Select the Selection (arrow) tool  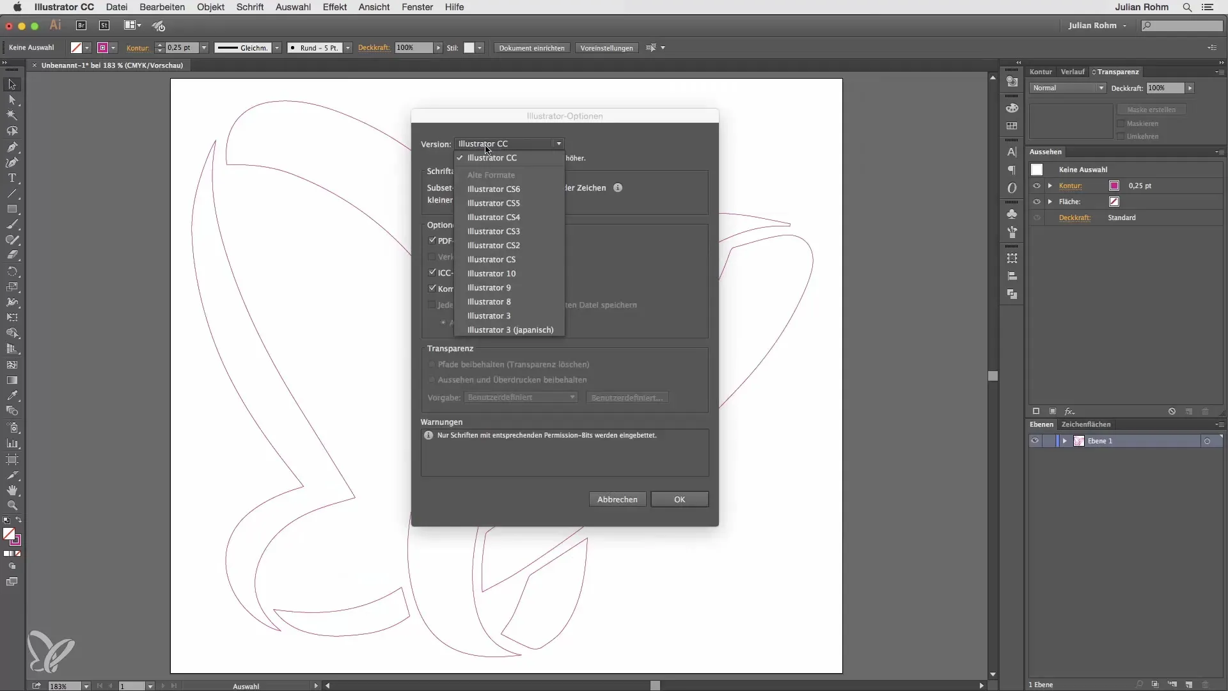pos(12,84)
